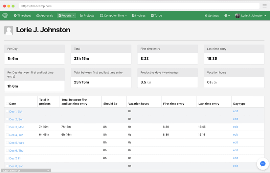Click the Dec 4, Tue date link
The image size is (270, 173).
(16, 135)
